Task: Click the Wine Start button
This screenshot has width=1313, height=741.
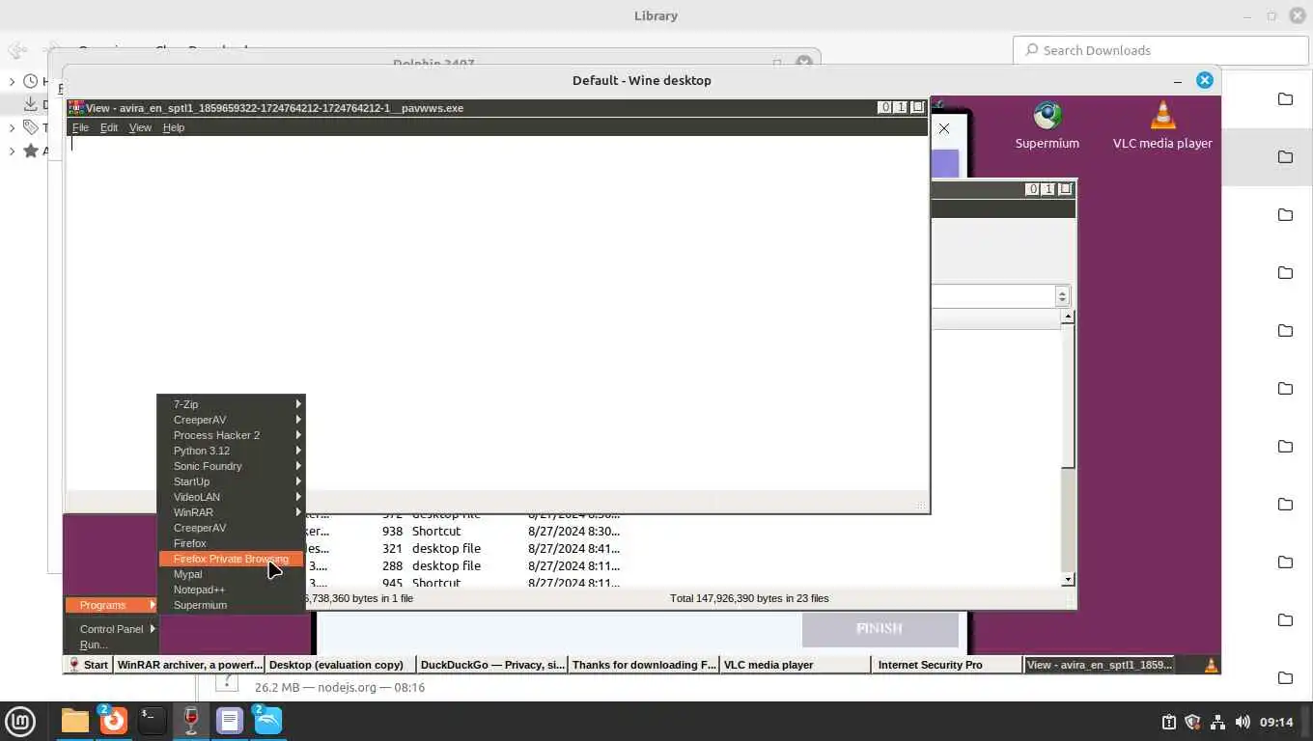Action: point(88,665)
